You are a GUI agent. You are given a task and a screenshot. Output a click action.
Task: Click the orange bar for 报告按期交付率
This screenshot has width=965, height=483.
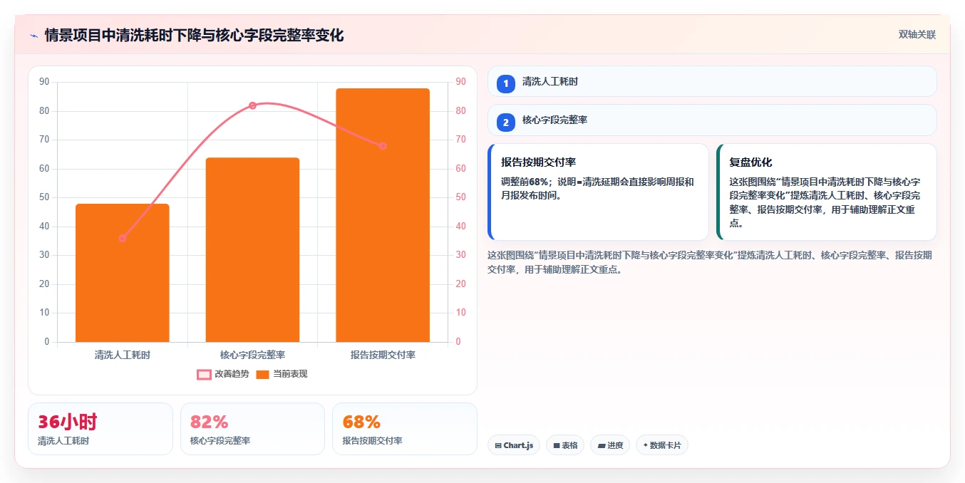(x=383, y=215)
